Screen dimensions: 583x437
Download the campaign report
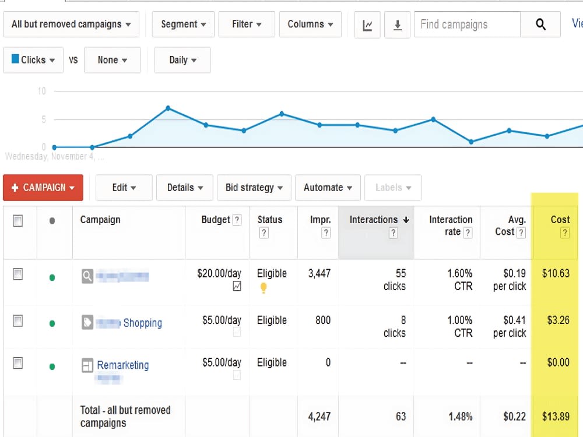397,25
